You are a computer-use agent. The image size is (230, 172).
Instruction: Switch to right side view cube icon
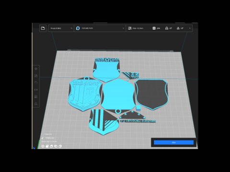tap(60, 146)
